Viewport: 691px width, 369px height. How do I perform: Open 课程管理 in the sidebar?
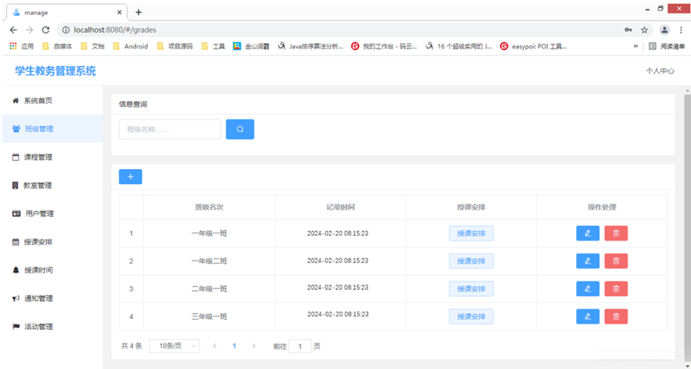pos(38,157)
